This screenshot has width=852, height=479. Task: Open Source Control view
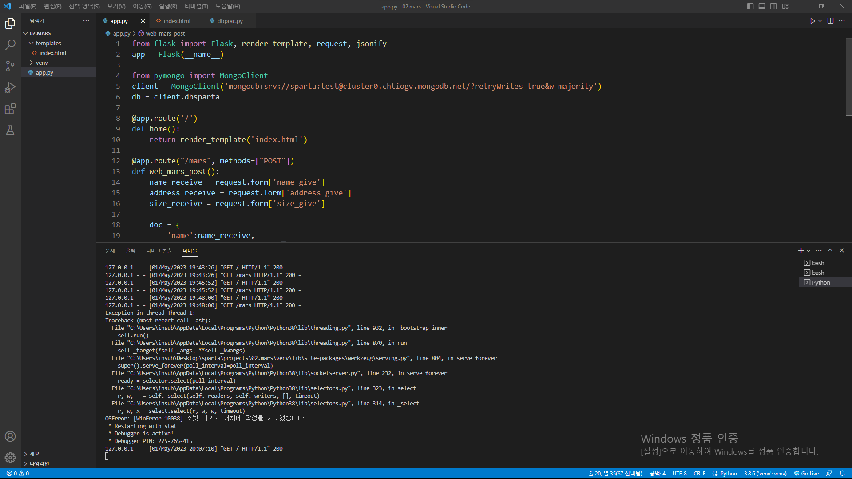click(10, 66)
